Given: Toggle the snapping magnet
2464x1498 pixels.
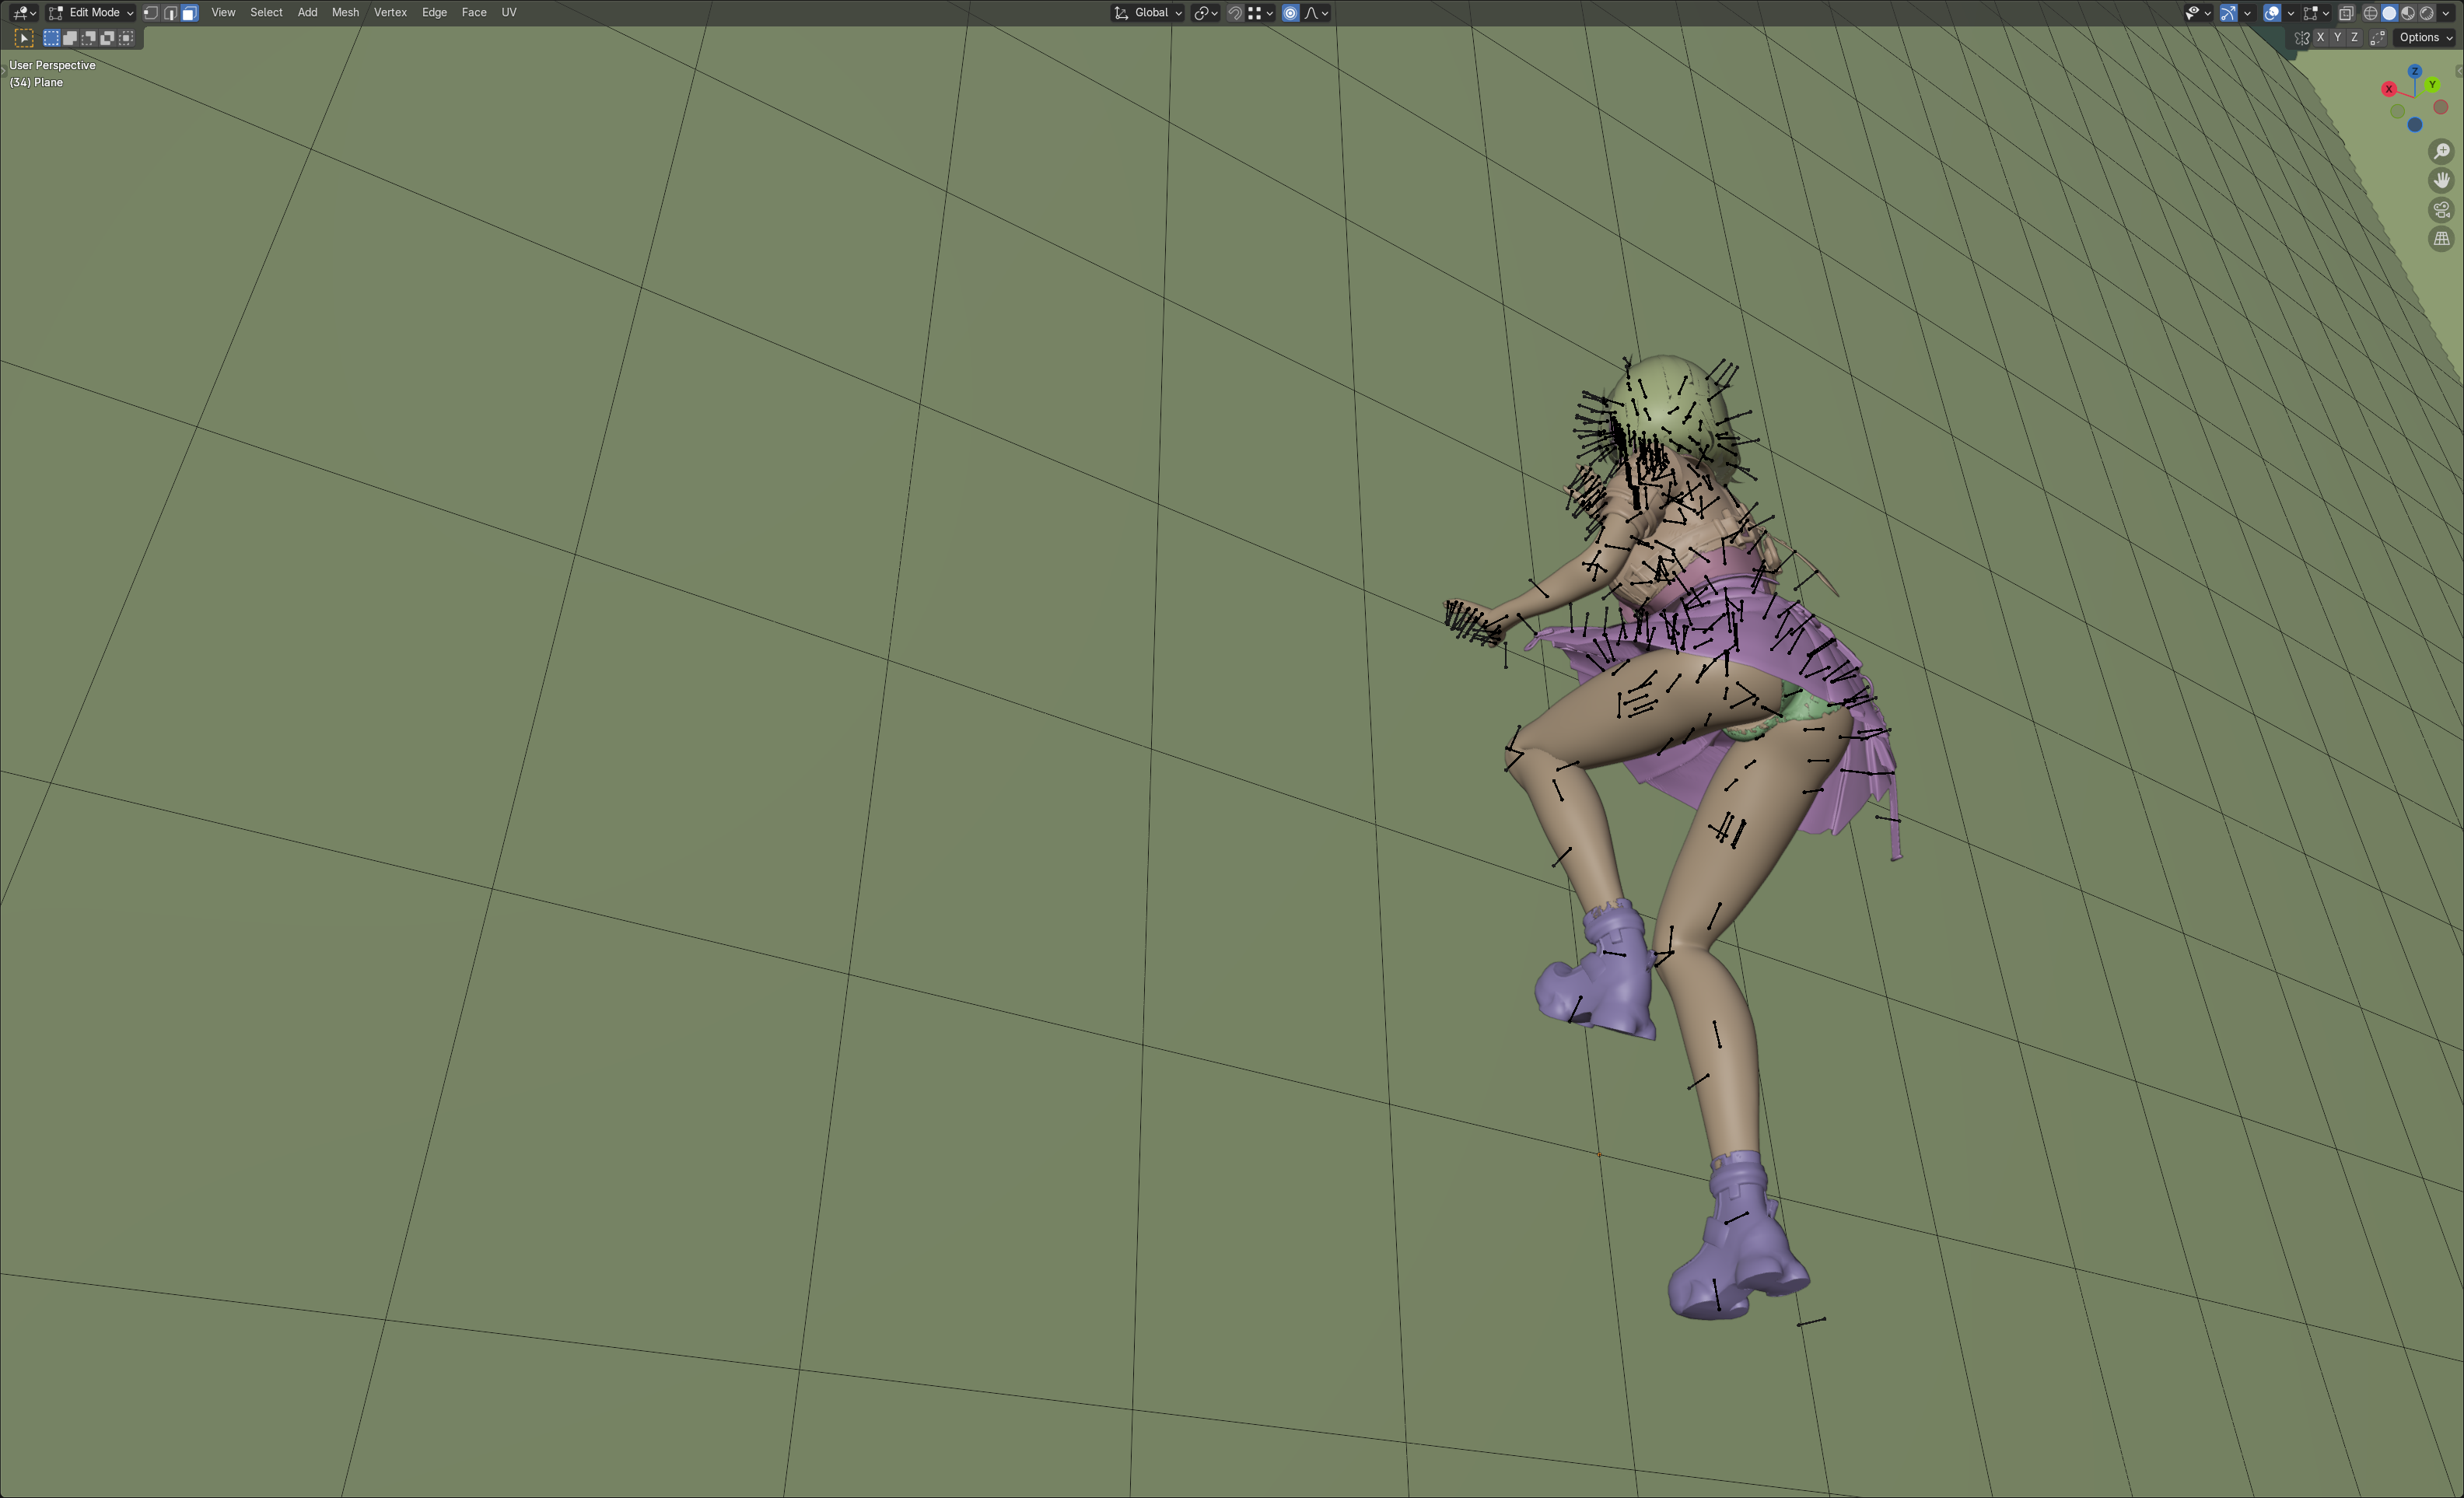Looking at the screenshot, I should (1235, 13).
